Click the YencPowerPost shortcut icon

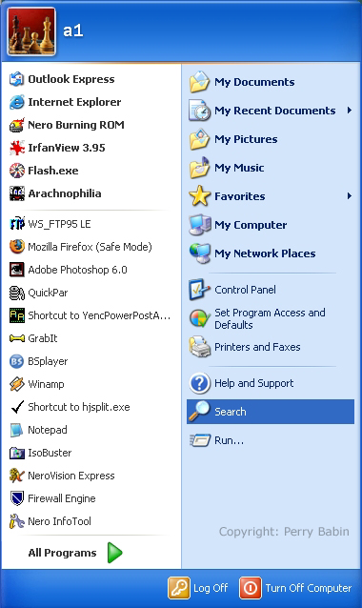tap(16, 315)
